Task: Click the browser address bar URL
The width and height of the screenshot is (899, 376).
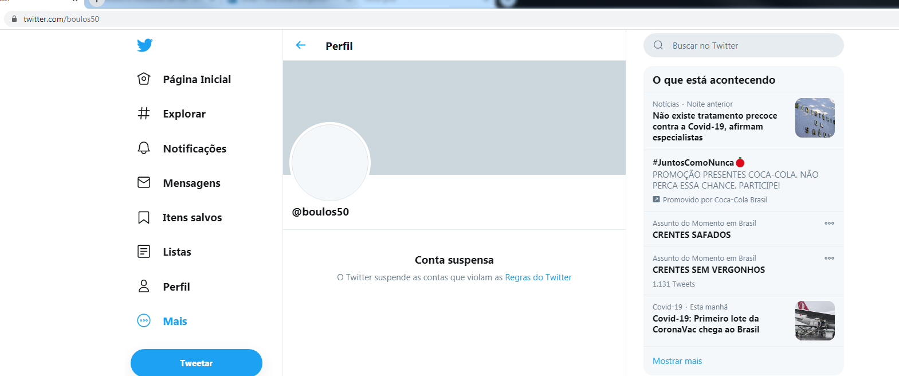Action: 61,19
